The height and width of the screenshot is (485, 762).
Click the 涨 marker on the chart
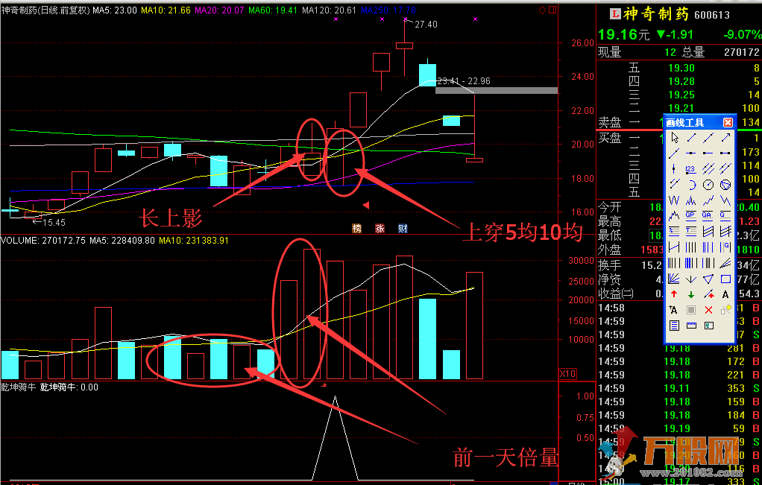click(x=380, y=228)
